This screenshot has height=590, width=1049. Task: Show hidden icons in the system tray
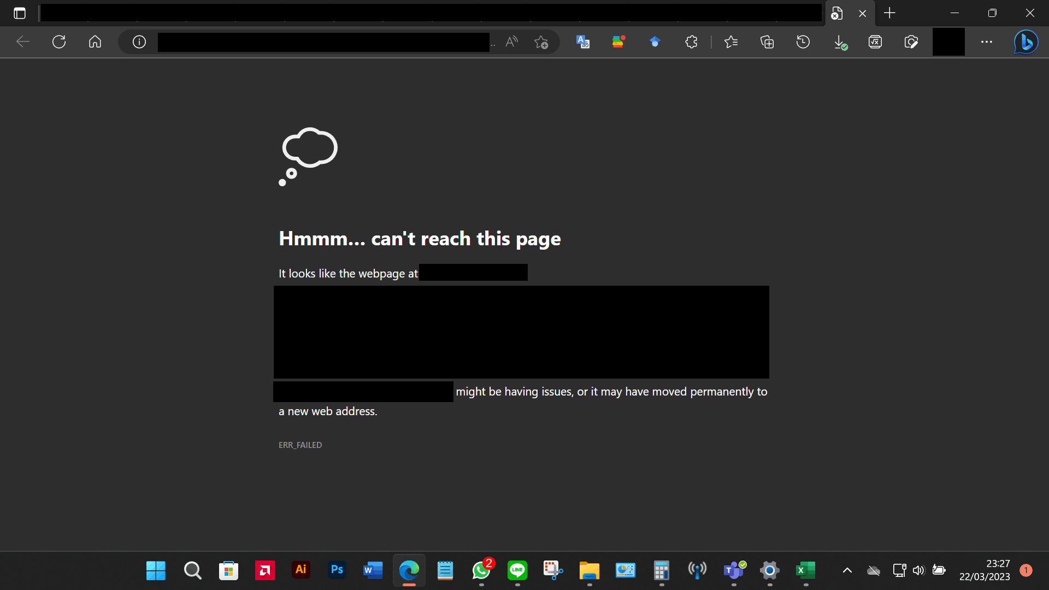pyautogui.click(x=848, y=570)
